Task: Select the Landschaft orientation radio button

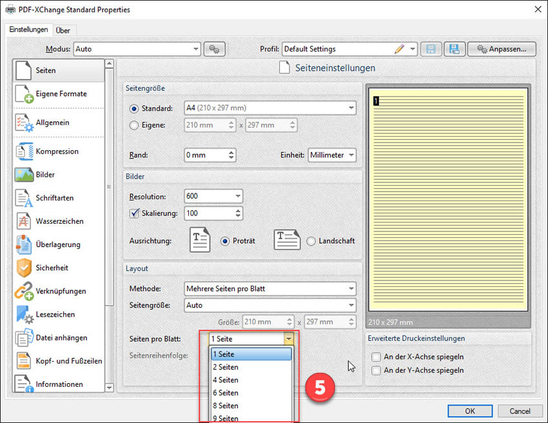Action: point(311,241)
